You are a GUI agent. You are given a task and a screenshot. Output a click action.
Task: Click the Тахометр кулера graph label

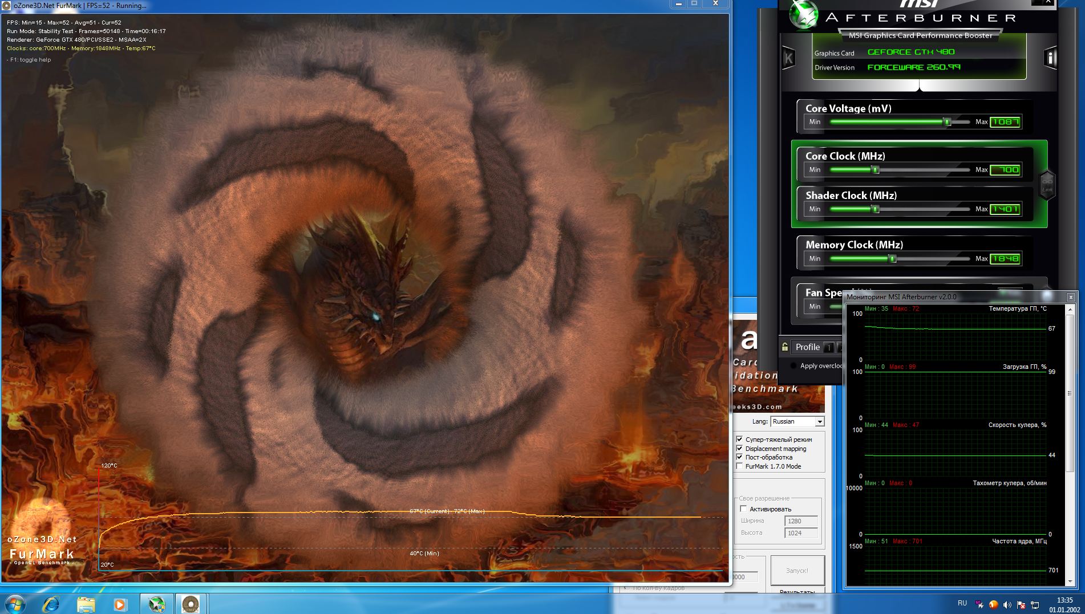(x=1010, y=483)
